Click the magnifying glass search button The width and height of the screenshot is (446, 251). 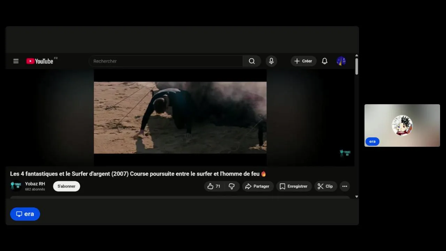[252, 61]
